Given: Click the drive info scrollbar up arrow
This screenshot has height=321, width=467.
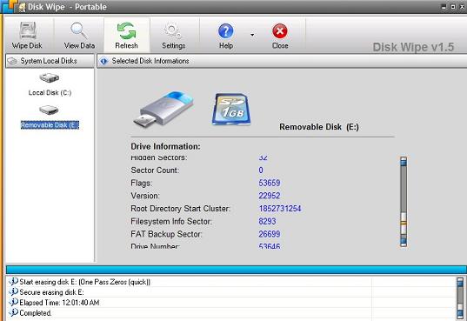Looking at the screenshot, I should pyautogui.click(x=404, y=162).
